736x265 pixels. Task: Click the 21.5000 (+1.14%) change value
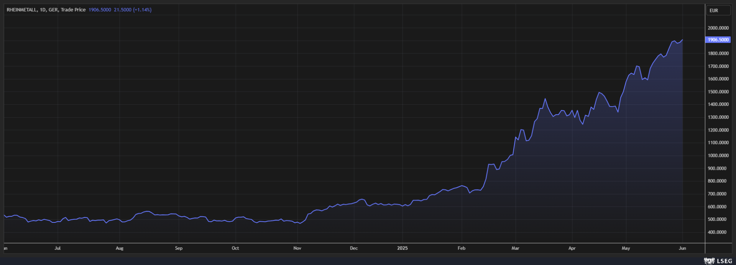[x=132, y=10]
